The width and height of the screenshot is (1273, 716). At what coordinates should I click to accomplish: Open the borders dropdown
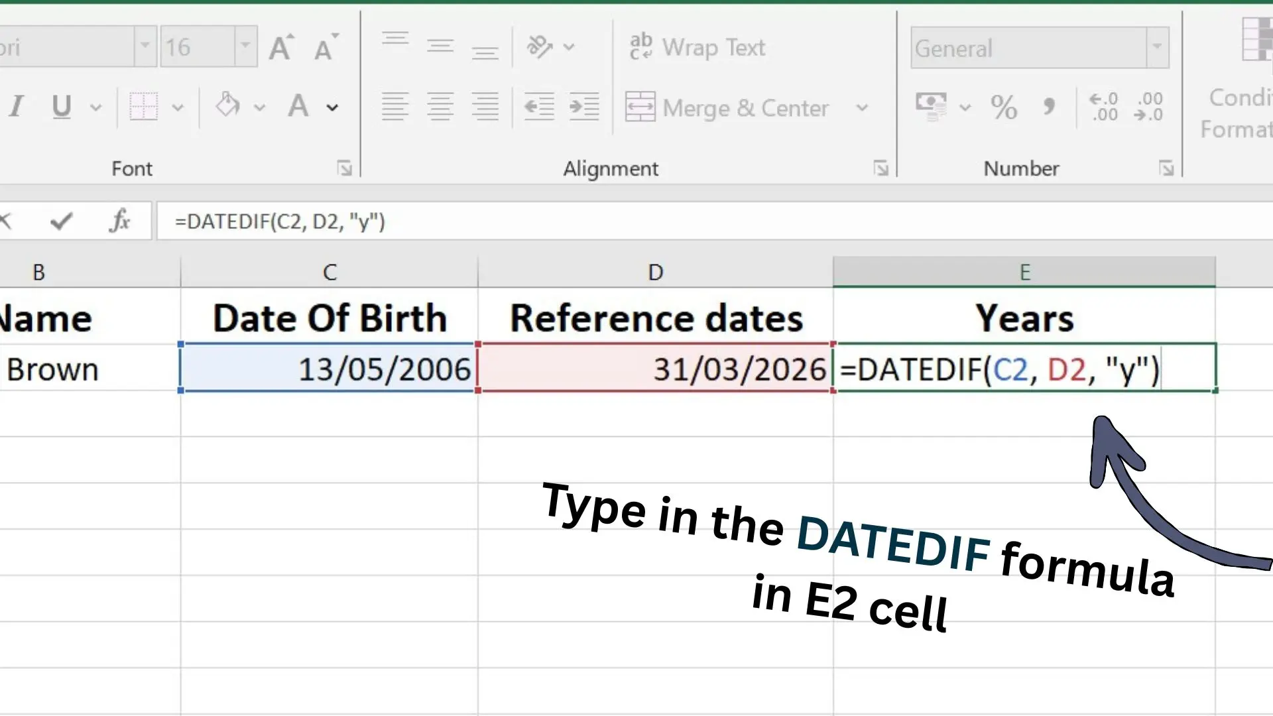tap(178, 107)
